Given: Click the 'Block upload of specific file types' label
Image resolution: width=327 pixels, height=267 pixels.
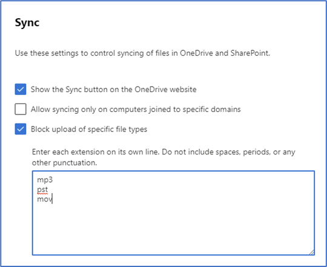Looking at the screenshot, I should [x=89, y=129].
